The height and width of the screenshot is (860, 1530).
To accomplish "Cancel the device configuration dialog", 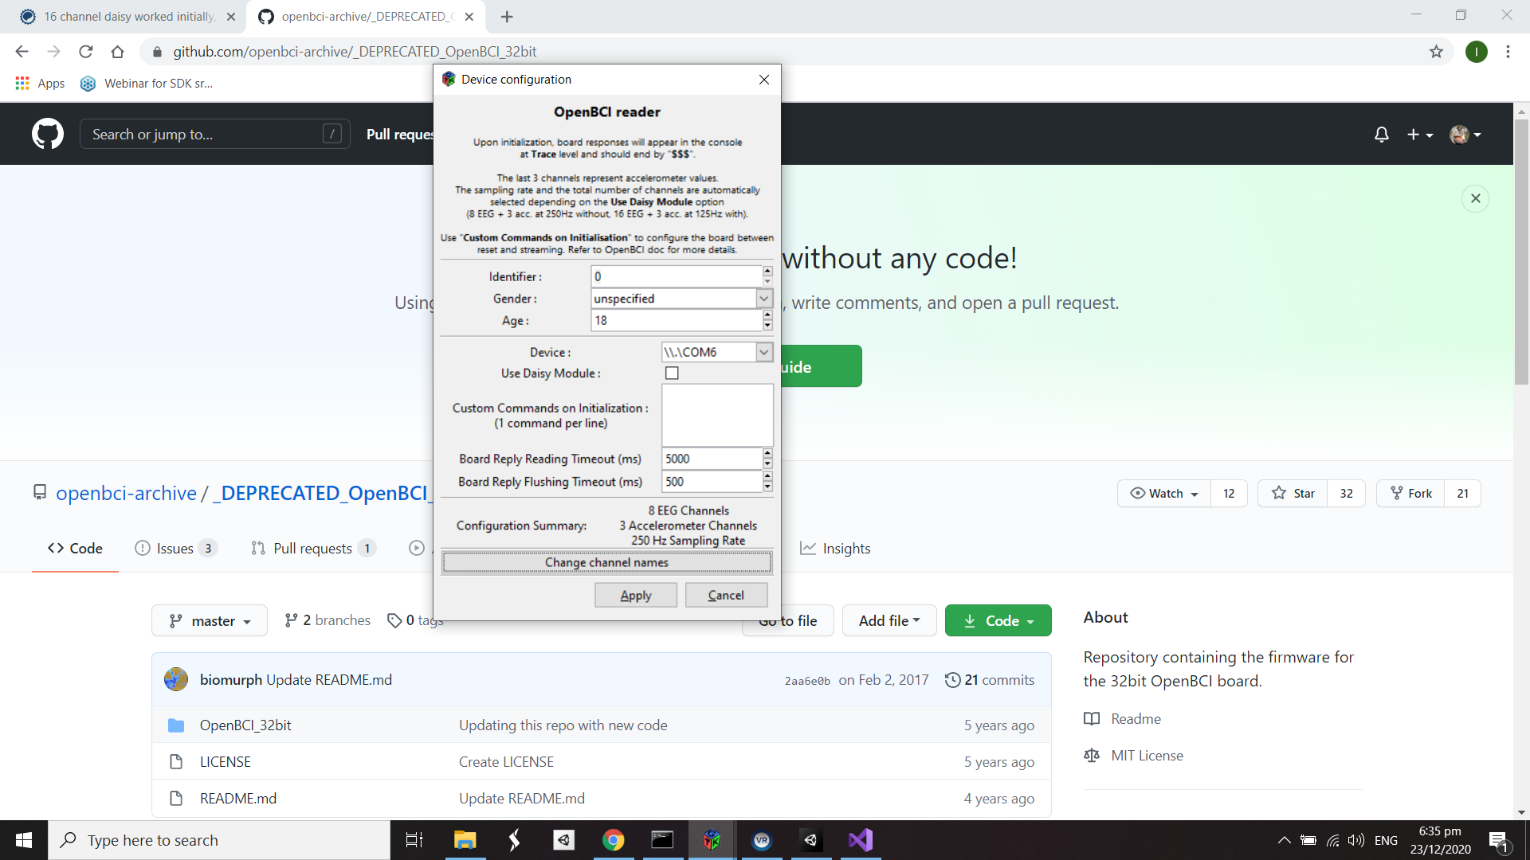I will tap(726, 595).
